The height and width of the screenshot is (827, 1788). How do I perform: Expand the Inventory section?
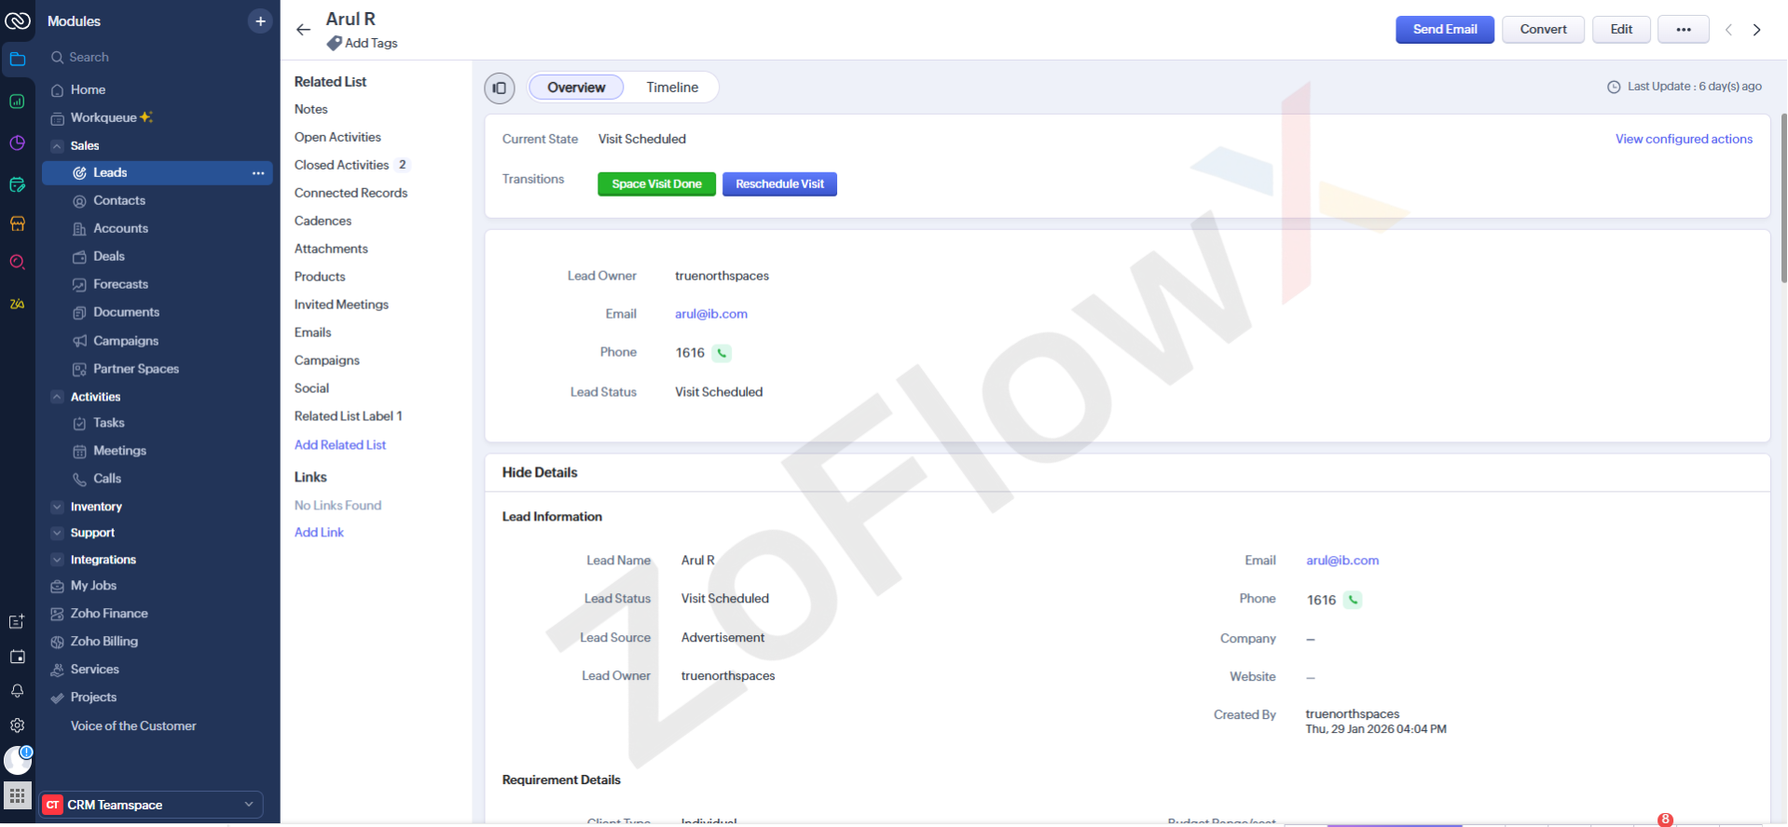(58, 507)
